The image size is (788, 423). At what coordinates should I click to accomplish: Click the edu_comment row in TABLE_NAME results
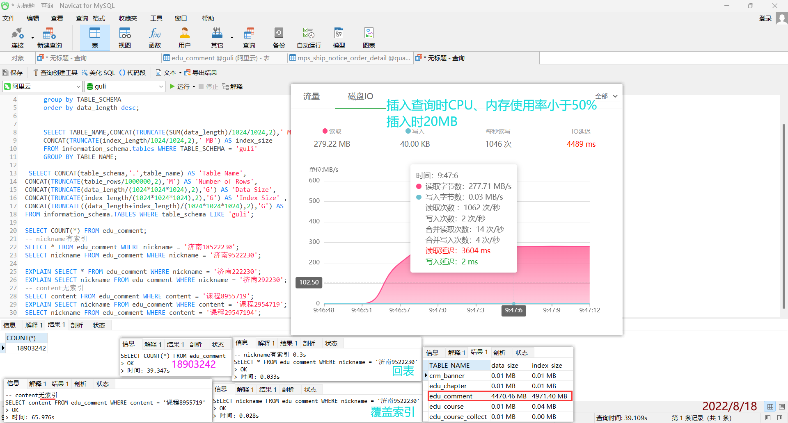500,396
